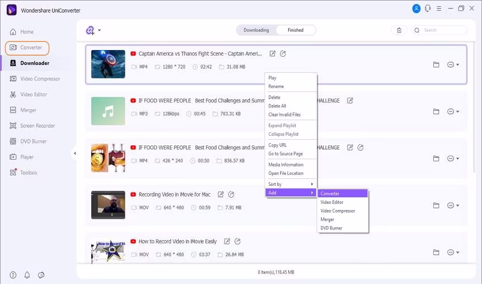Click refresh icon beside Captain America title
482x284 pixels.
pyautogui.click(x=283, y=53)
